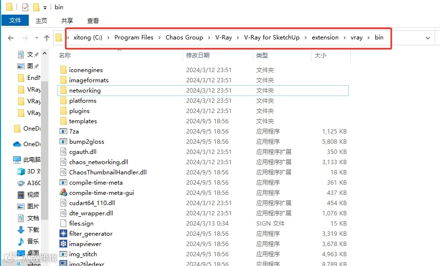The width and height of the screenshot is (440, 266).
Task: Open 此电脑 in the navigation pane
Action: [x=27, y=160]
